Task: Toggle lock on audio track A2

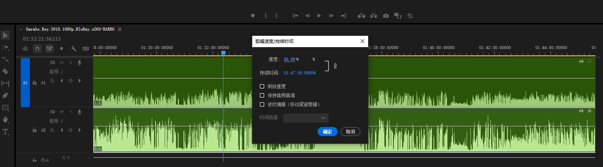Action: (x=34, y=130)
